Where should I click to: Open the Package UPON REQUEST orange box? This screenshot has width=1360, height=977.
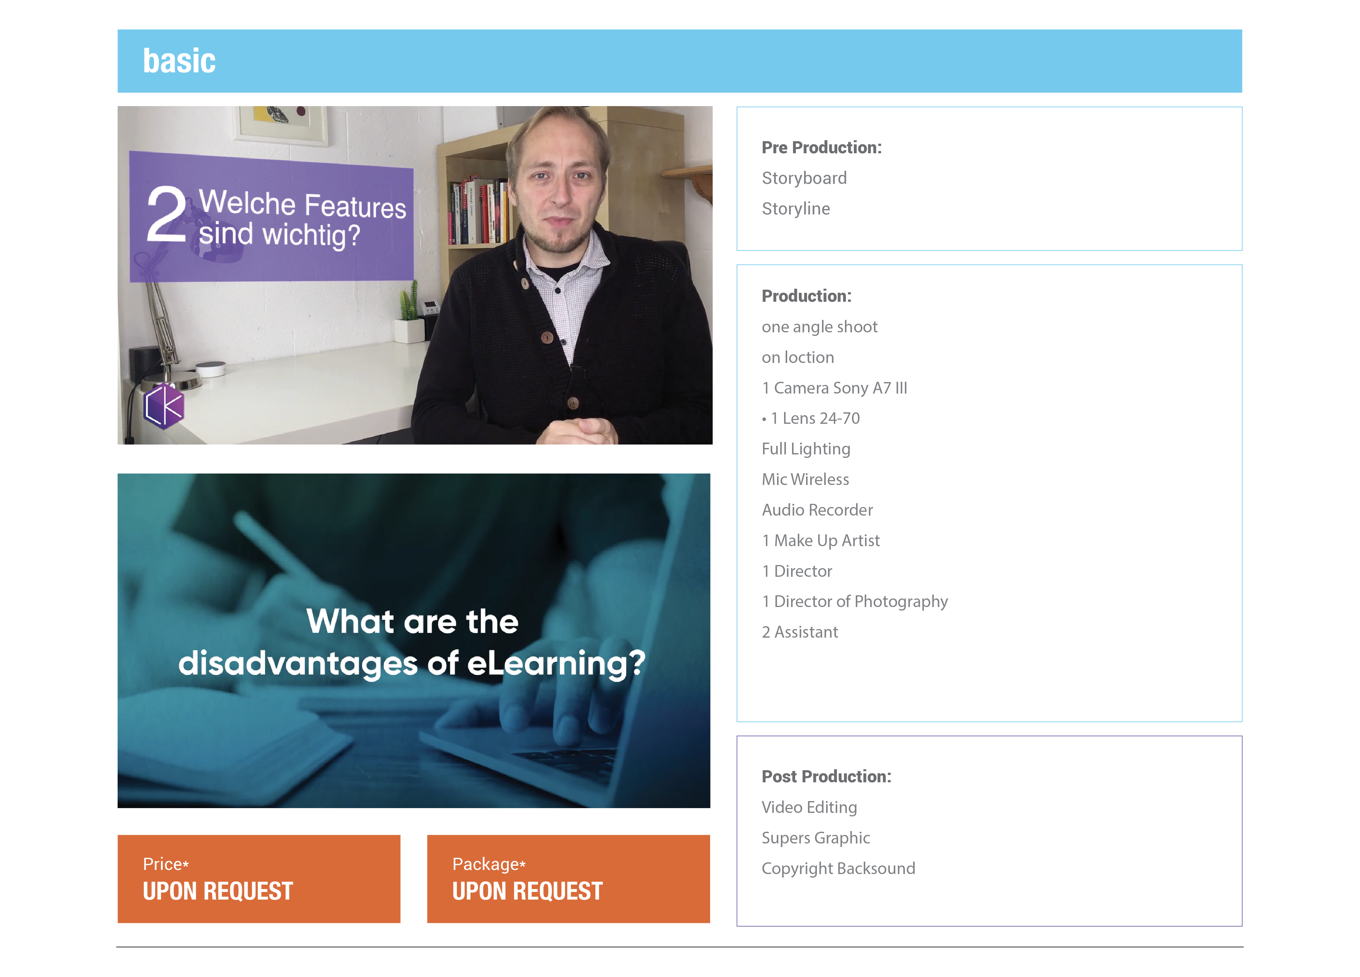tap(569, 879)
